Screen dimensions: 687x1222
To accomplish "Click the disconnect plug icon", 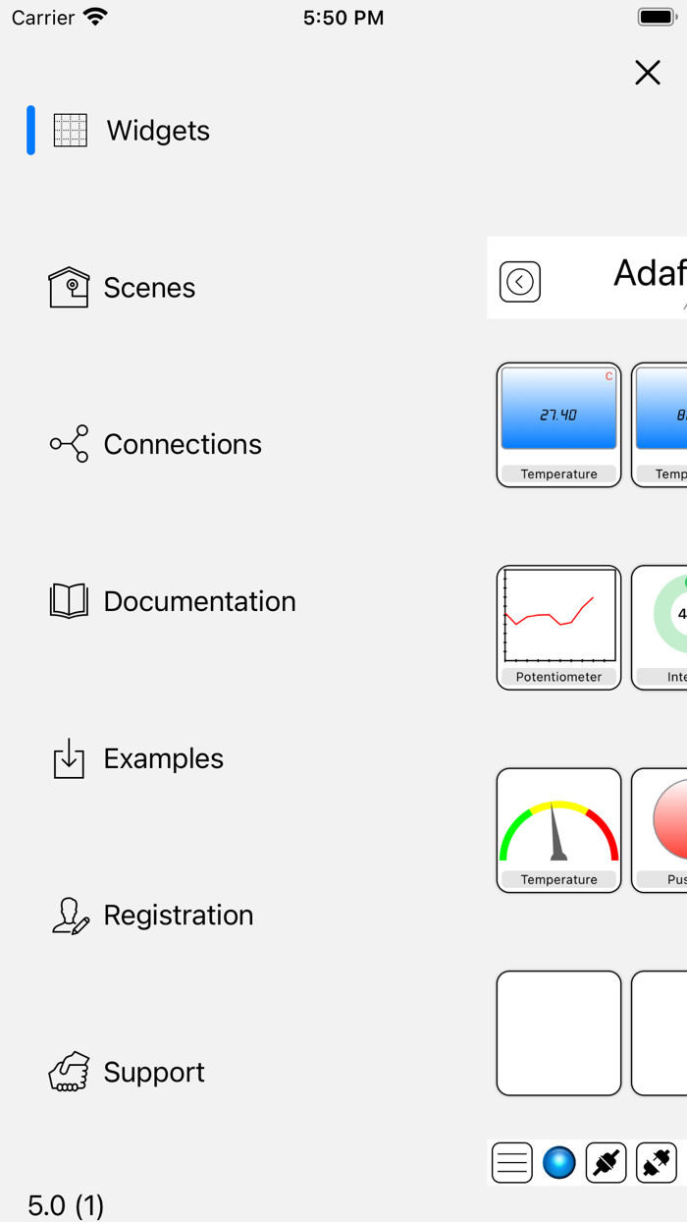I will [606, 1161].
